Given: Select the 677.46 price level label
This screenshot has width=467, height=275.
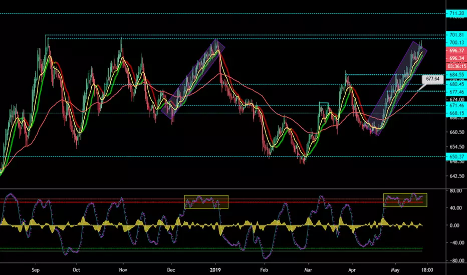Looking at the screenshot, I should 456,92.
